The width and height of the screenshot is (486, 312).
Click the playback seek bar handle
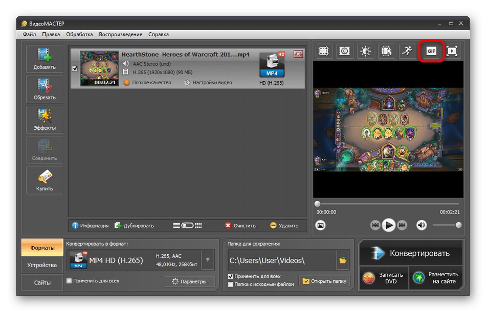coord(317,204)
